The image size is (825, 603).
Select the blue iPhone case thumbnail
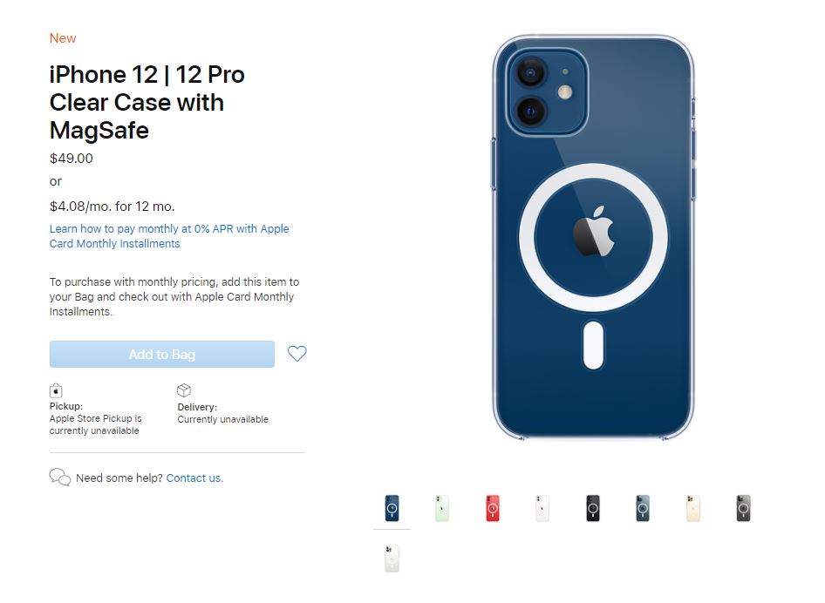[x=392, y=508]
